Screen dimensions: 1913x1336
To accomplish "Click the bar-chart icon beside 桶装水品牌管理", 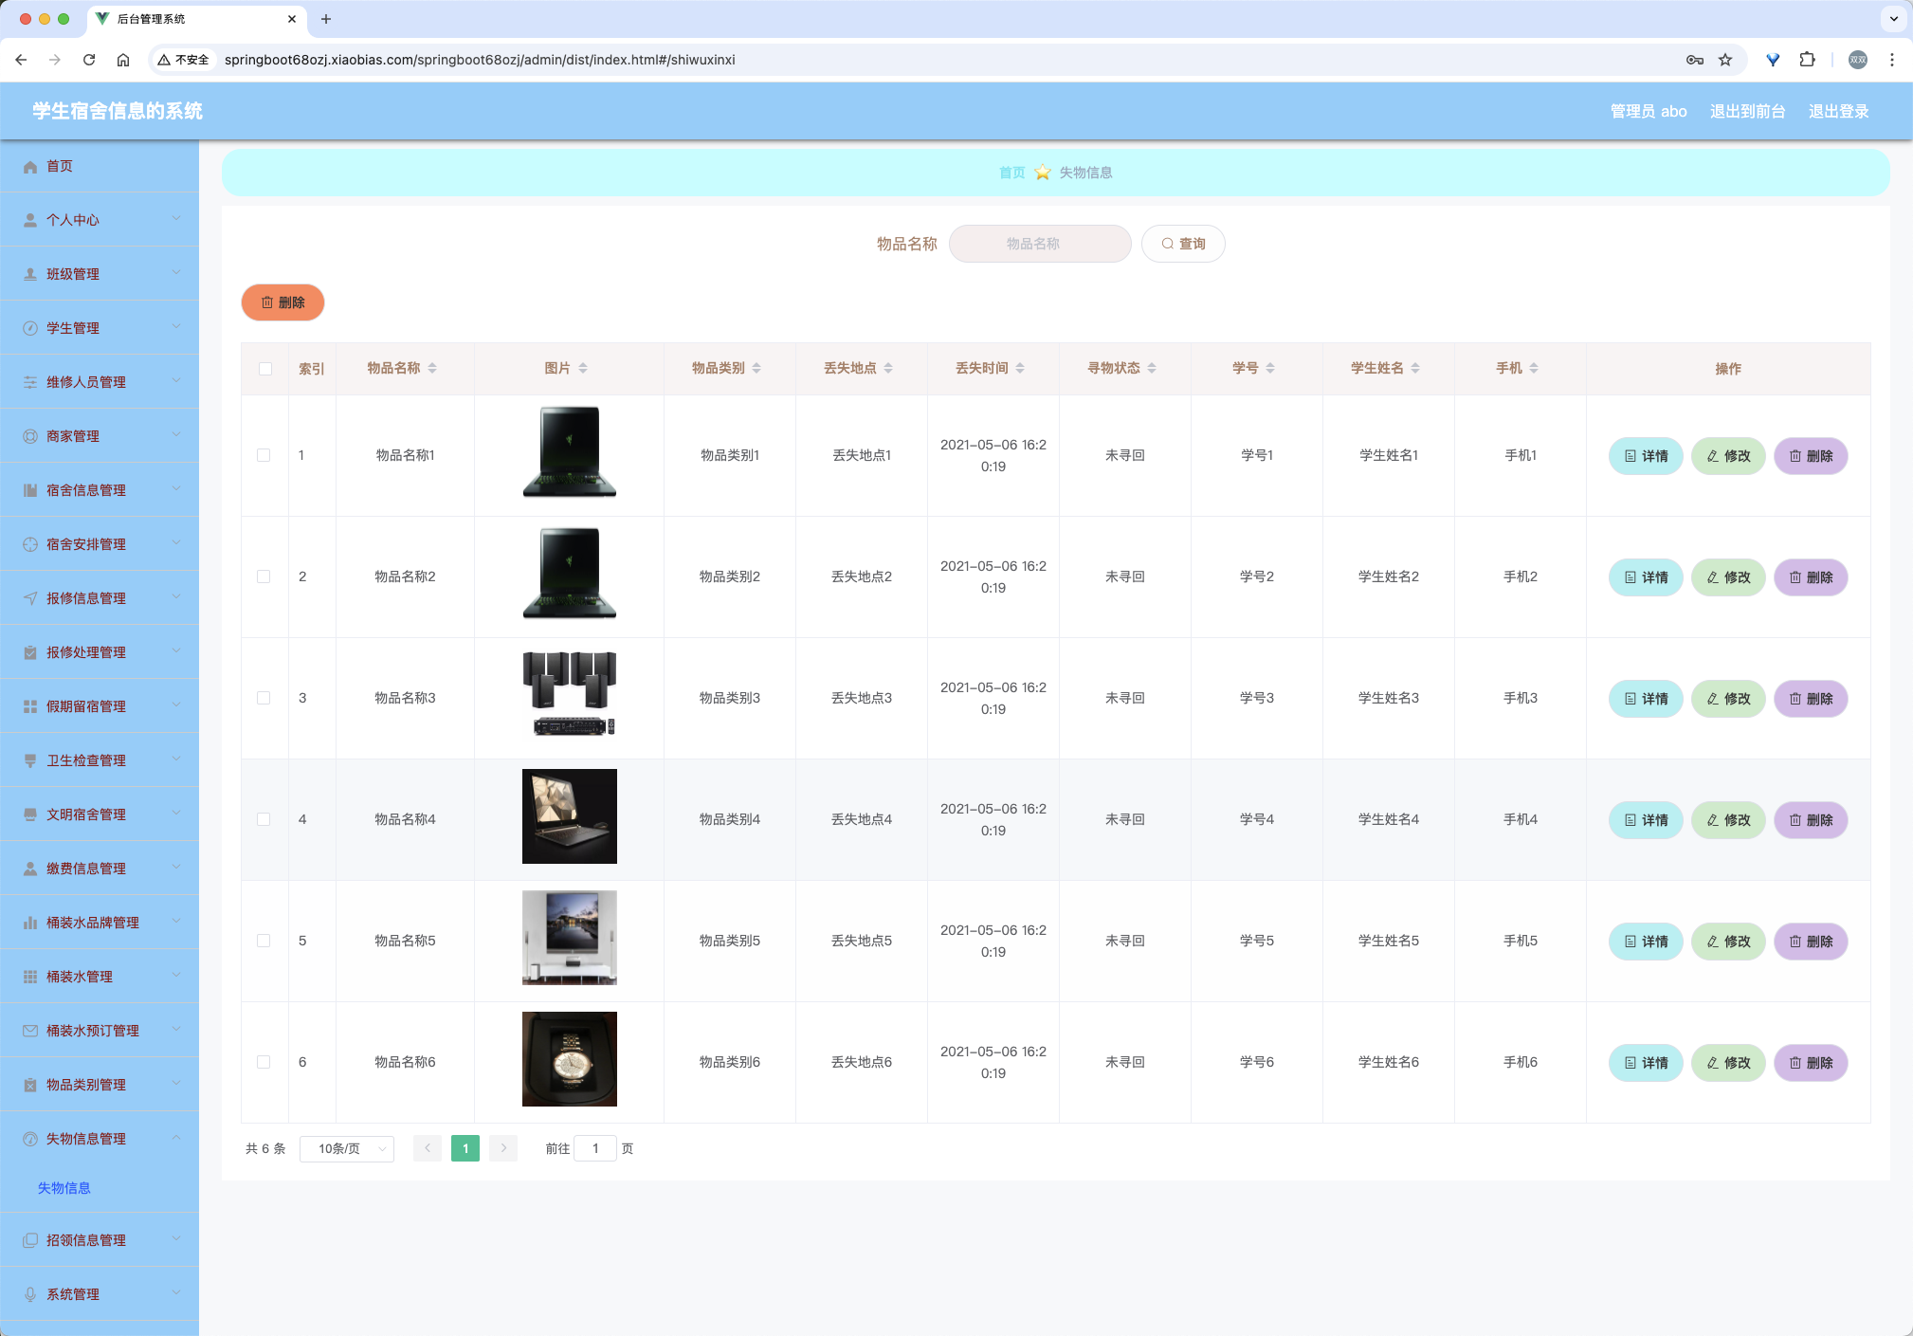I will click(30, 923).
